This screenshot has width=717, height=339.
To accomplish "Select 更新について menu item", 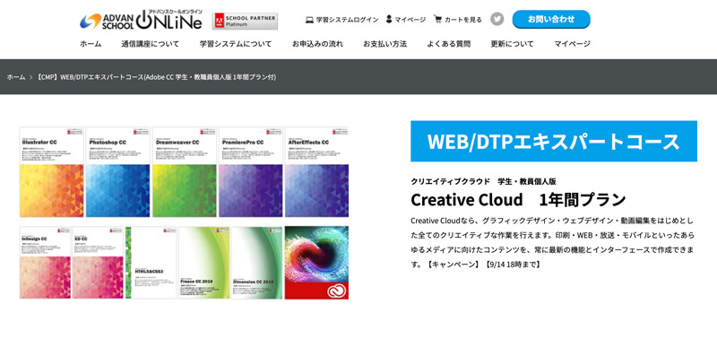I will tap(512, 44).
